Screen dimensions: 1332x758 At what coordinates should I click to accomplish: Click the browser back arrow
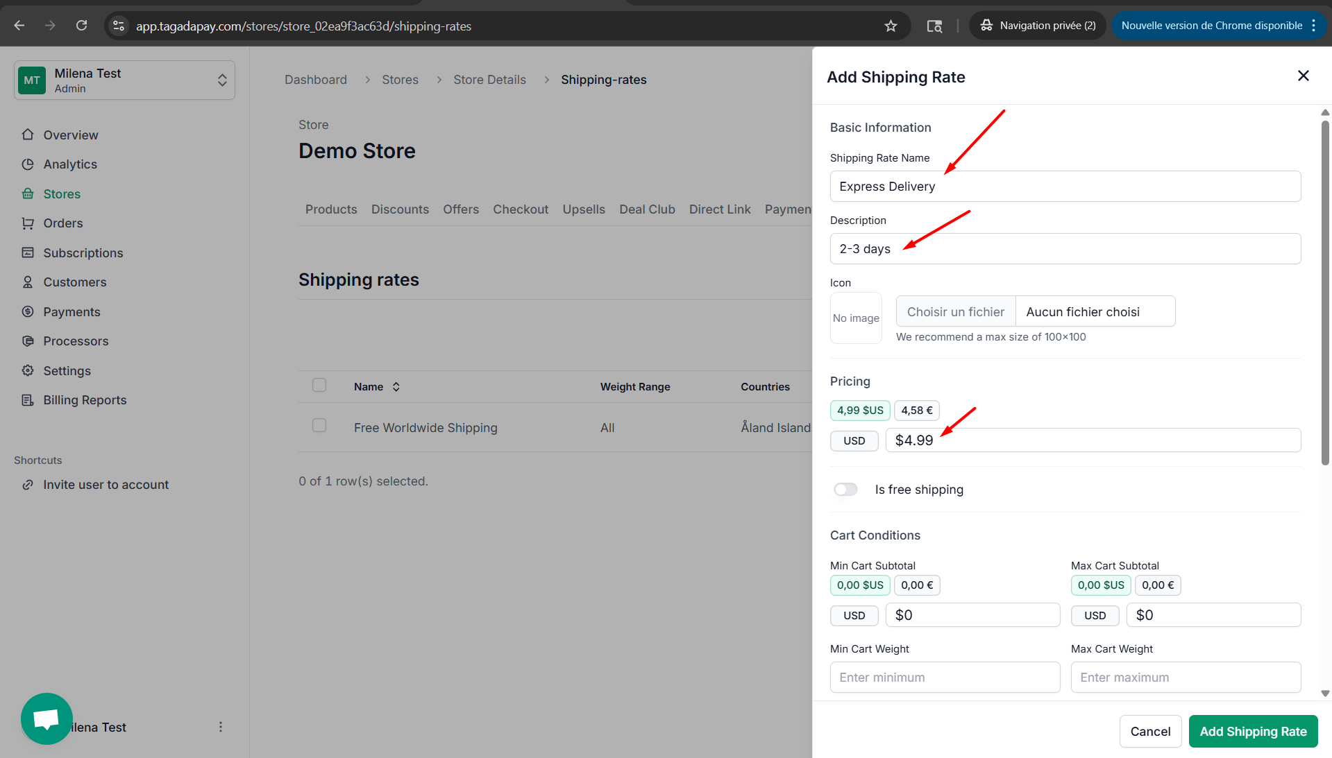tap(19, 26)
